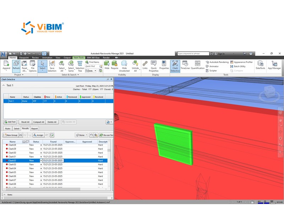Image resolution: width=284 pixels, height=213 pixels.
Task: Collapse the Test 1 section chevron
Action: (4, 85)
